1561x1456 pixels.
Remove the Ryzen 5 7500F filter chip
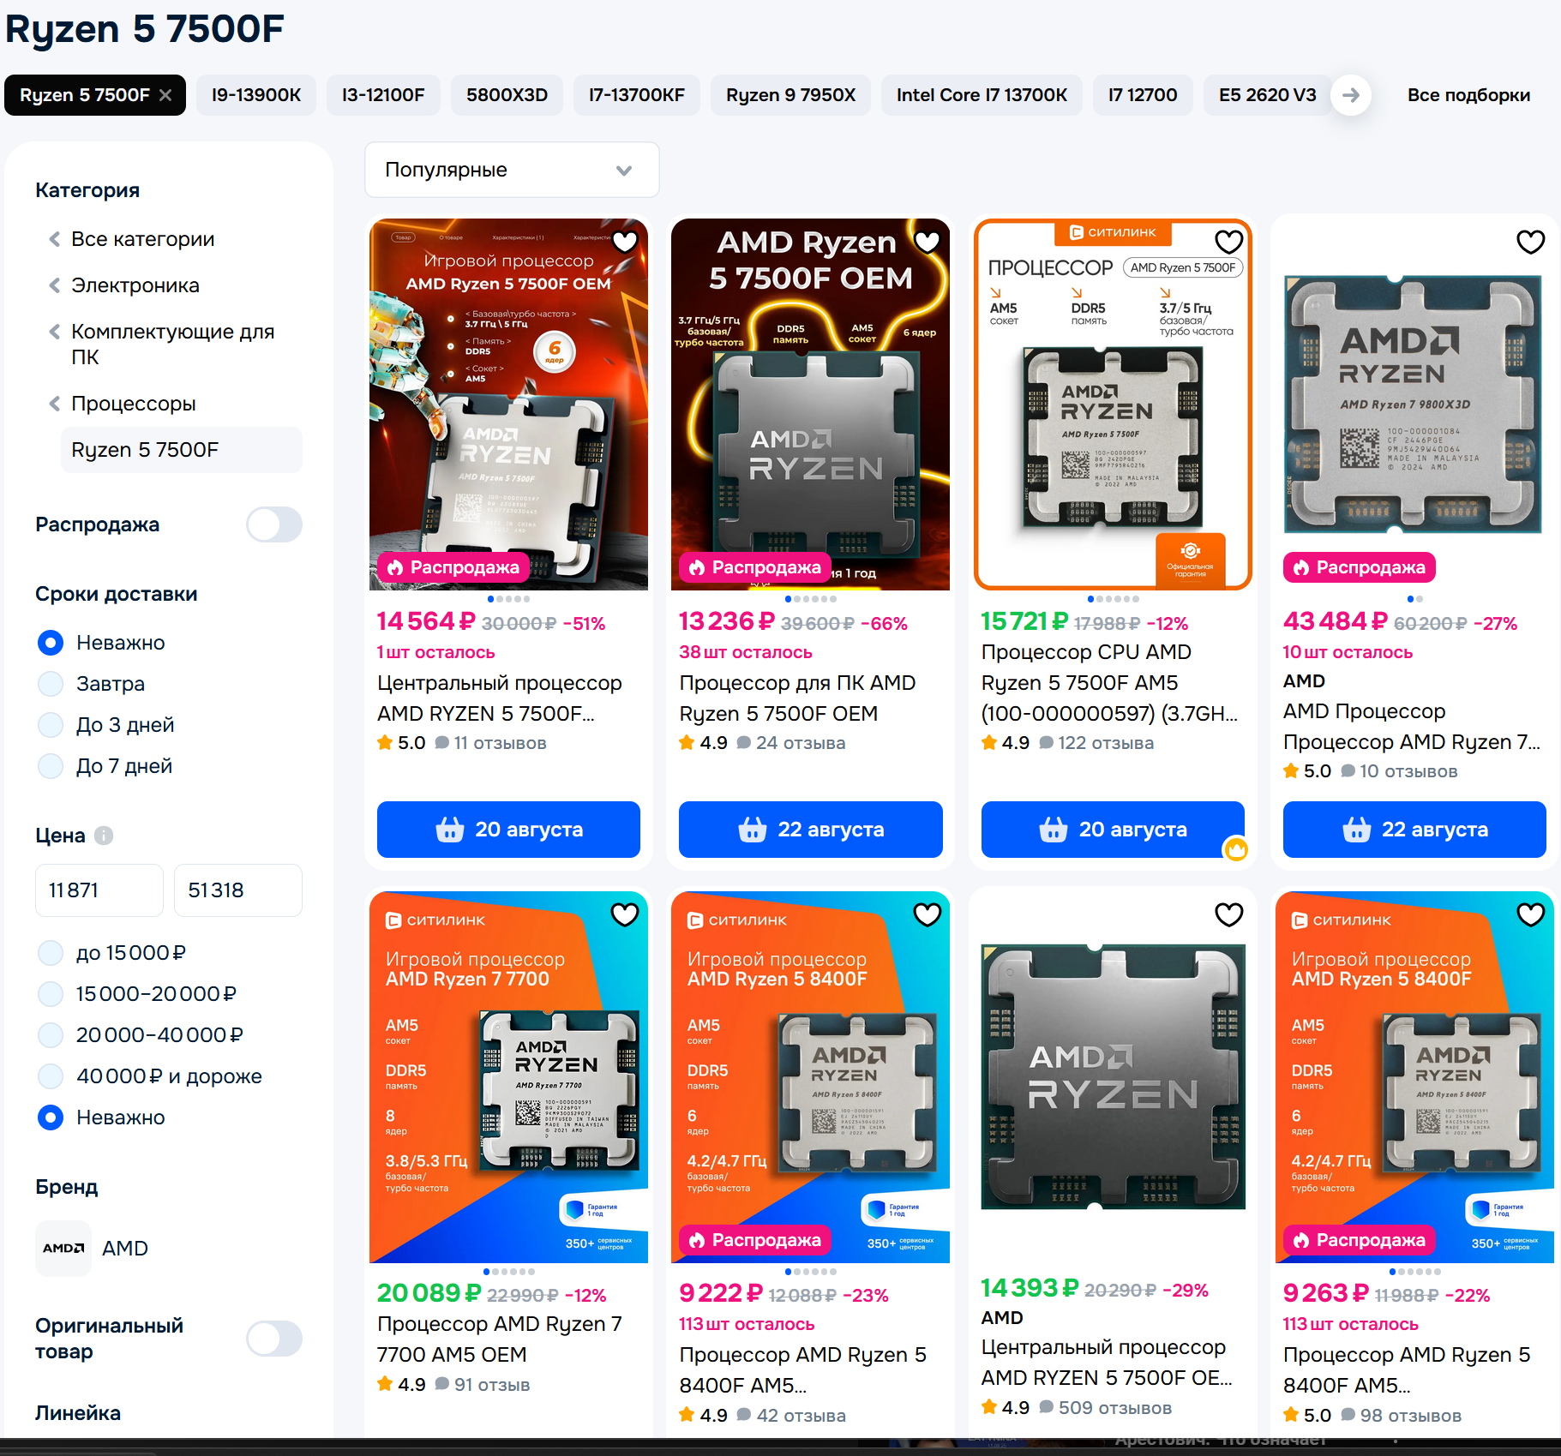[165, 95]
